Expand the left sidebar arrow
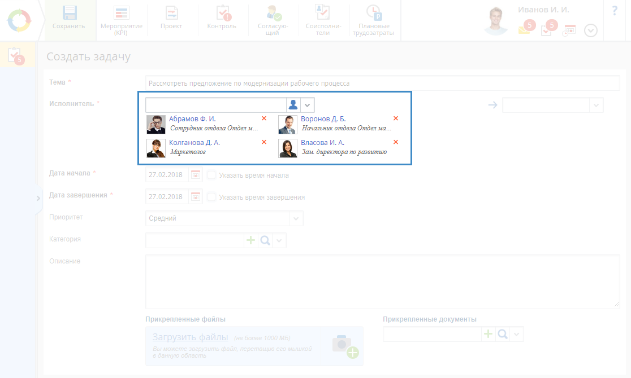The width and height of the screenshot is (631, 378). tap(38, 198)
